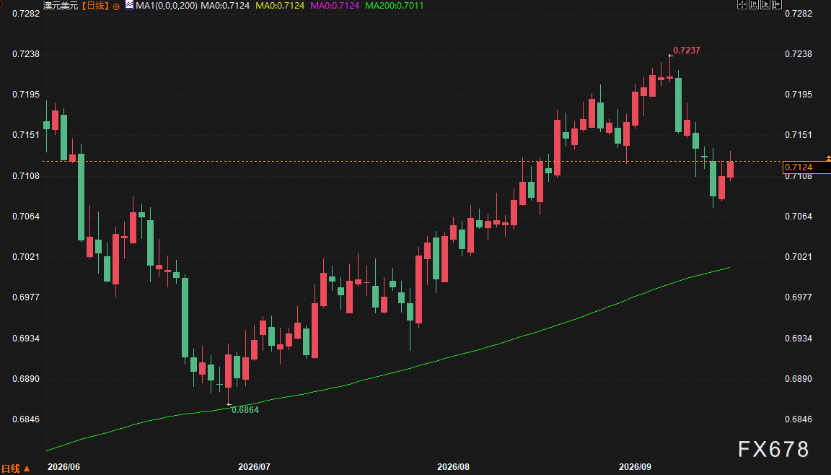
Task: Click the scroll-chart-left axis icon
Action: point(754,4)
